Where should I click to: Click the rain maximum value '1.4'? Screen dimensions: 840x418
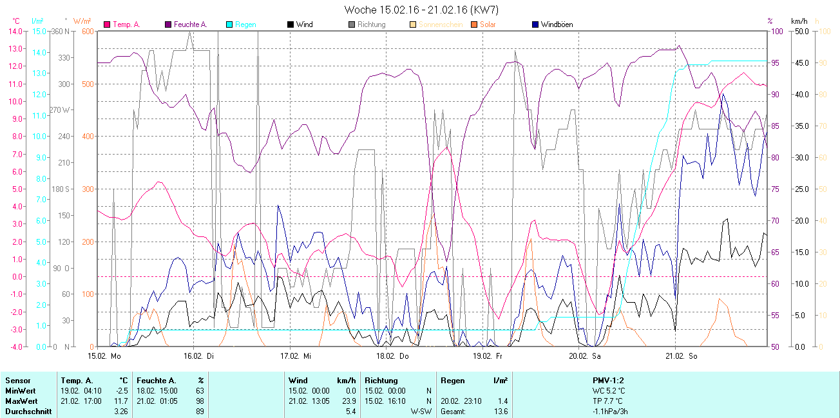coord(502,400)
